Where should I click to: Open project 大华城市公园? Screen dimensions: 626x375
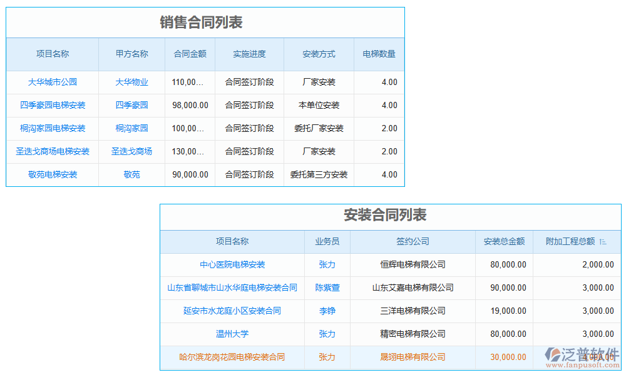52,82
